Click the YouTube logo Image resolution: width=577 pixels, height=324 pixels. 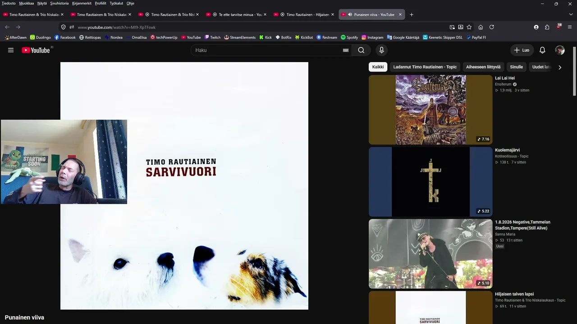coord(36,50)
